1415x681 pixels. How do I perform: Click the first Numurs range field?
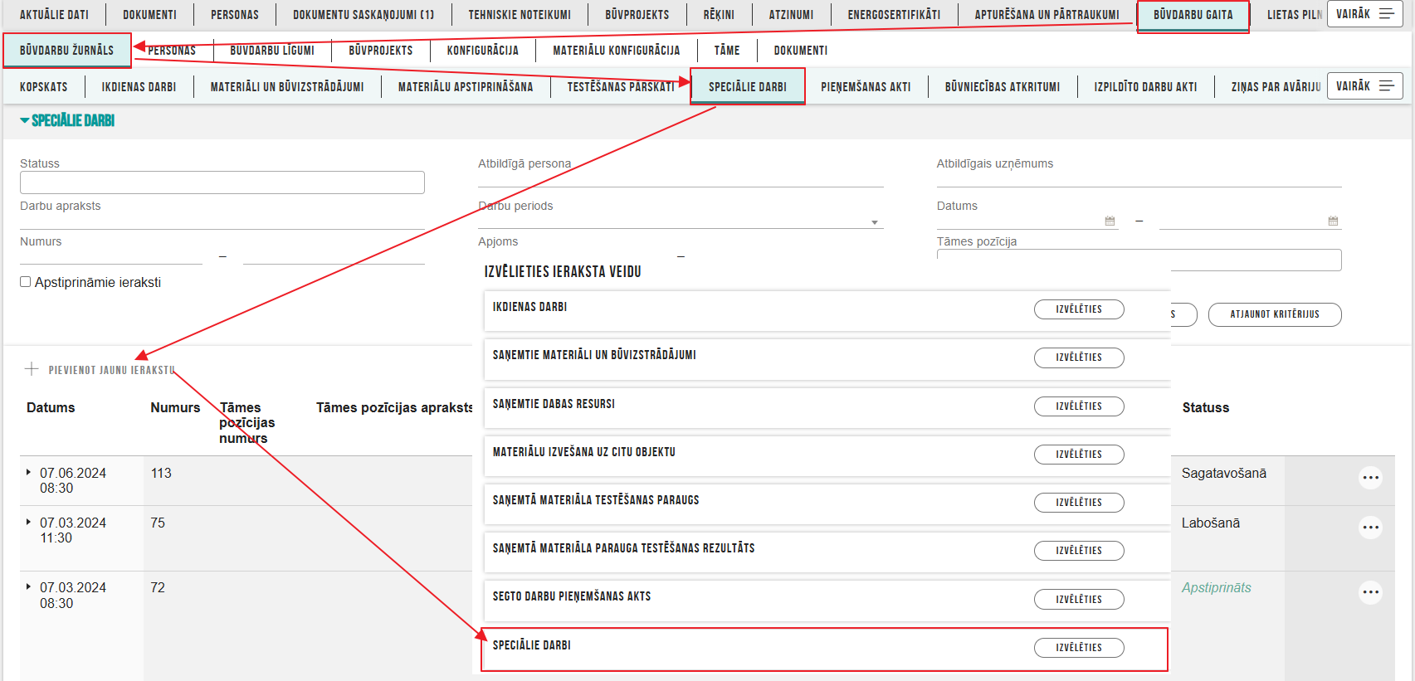(111, 257)
